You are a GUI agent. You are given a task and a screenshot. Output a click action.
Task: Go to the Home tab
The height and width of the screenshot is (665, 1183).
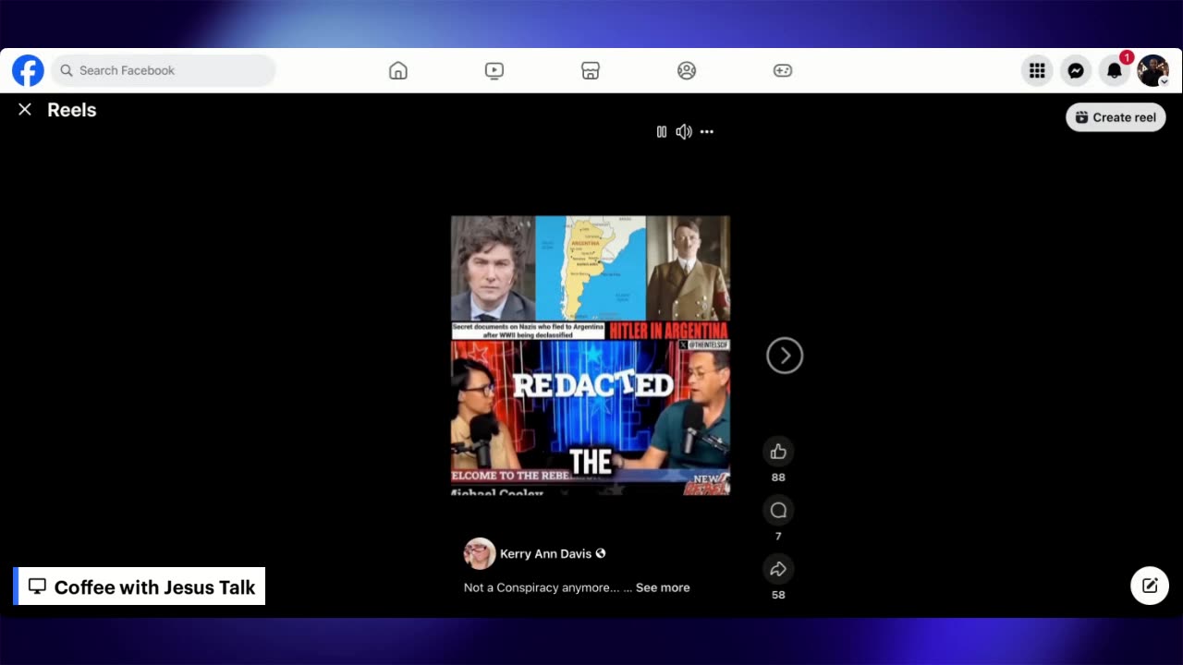[398, 70]
